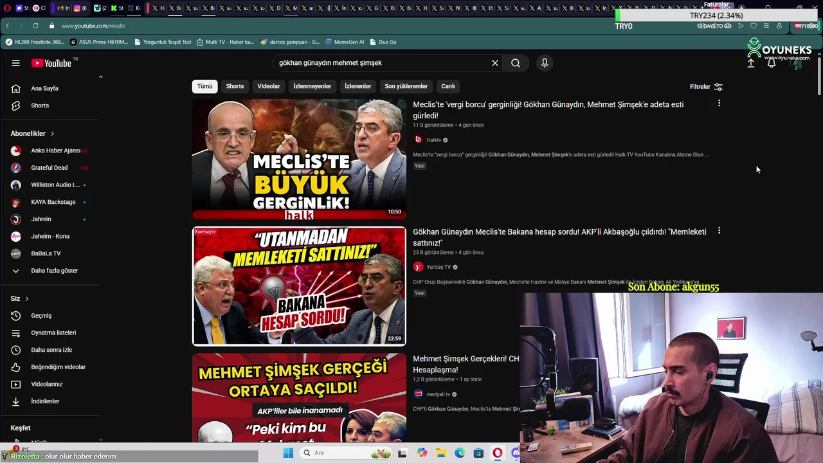Open YouTube notifications bell
This screenshot has height=463, width=823.
click(772, 63)
